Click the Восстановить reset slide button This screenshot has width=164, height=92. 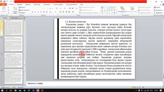point(24,10)
